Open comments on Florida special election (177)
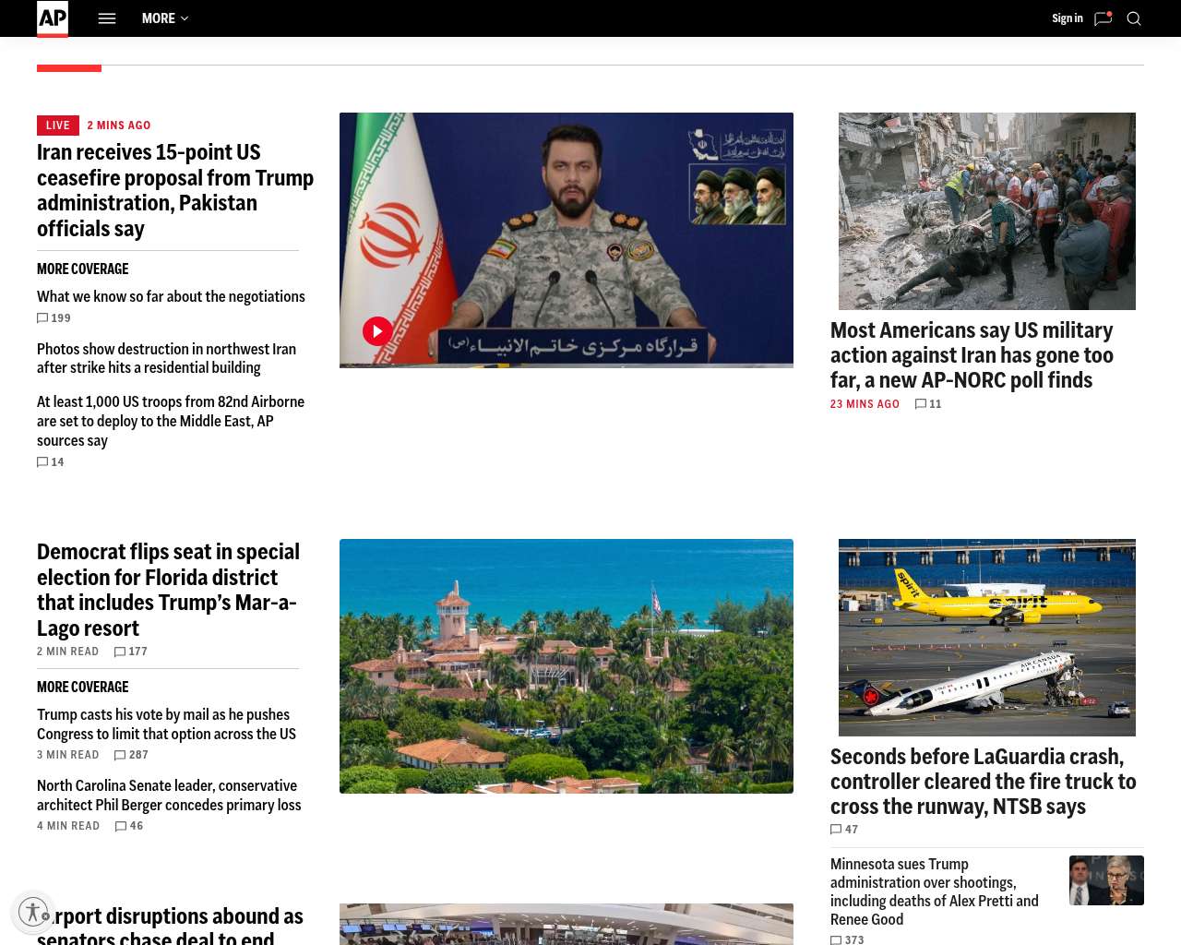This screenshot has width=1181, height=945. point(130,652)
